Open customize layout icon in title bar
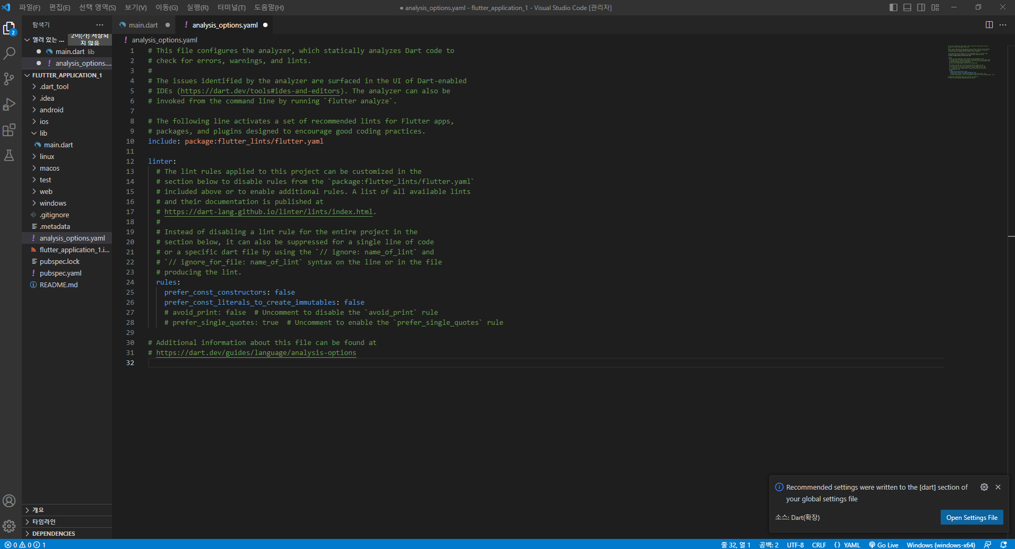This screenshot has height=549, width=1015. 935,7
